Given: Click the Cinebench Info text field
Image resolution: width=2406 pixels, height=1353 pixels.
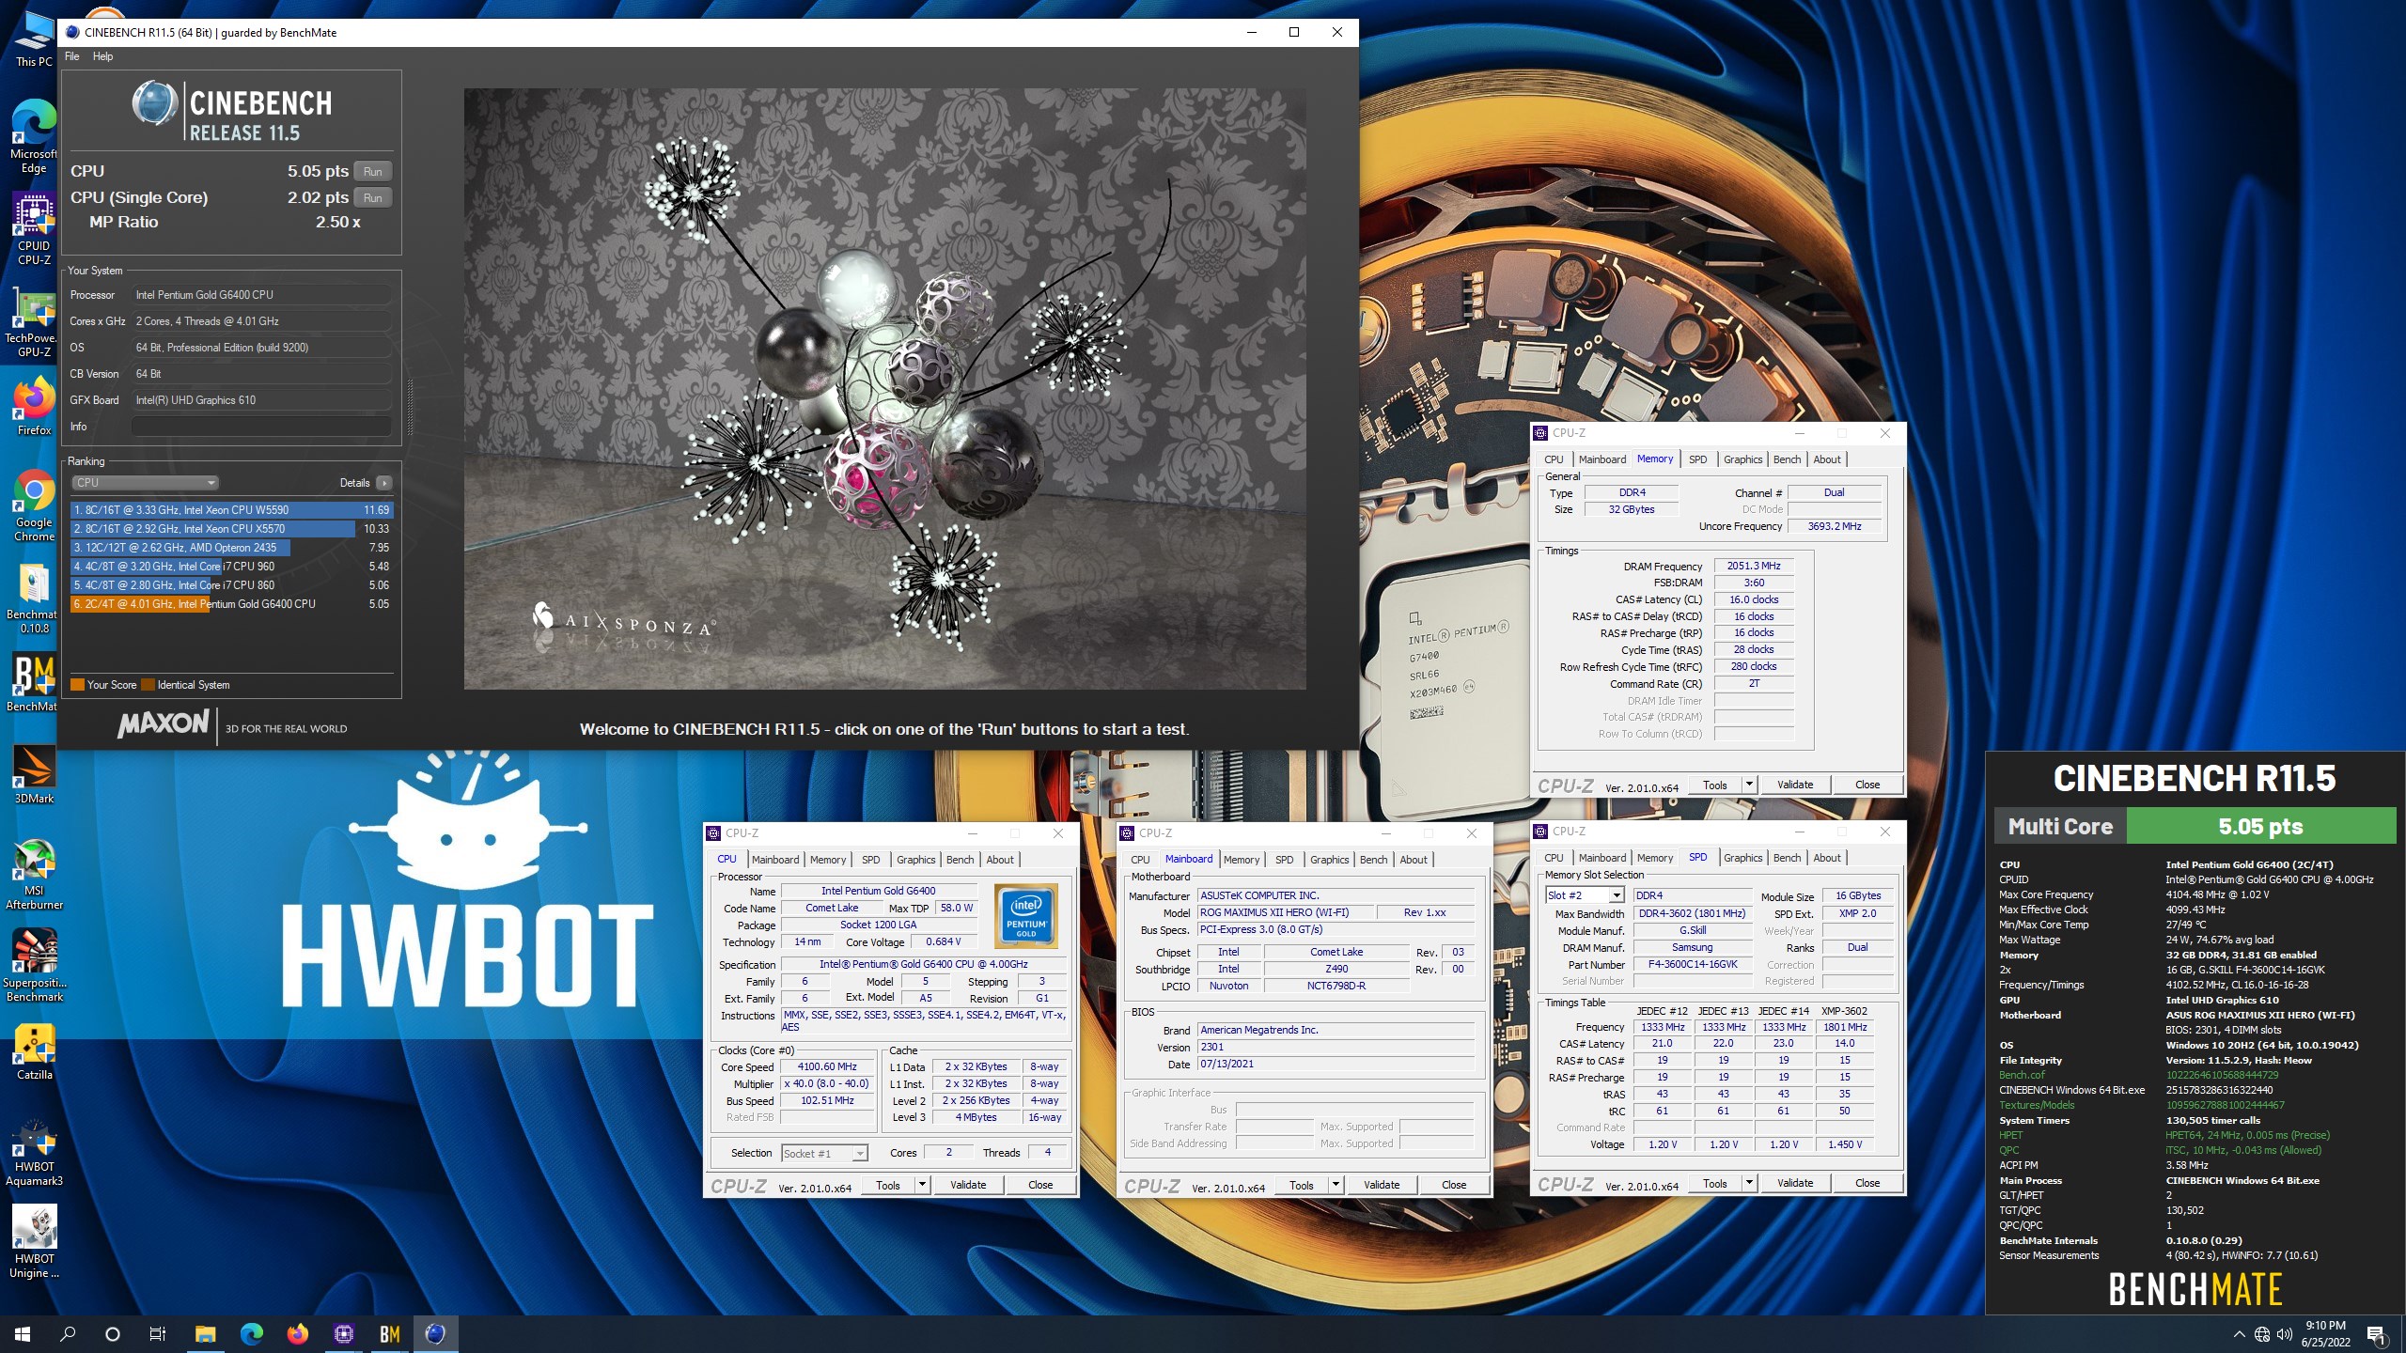Looking at the screenshot, I should (x=261, y=427).
